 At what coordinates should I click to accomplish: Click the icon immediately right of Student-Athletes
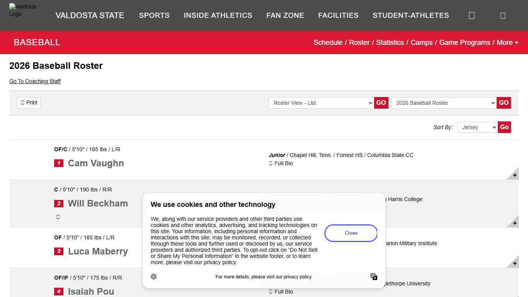coord(472,15)
